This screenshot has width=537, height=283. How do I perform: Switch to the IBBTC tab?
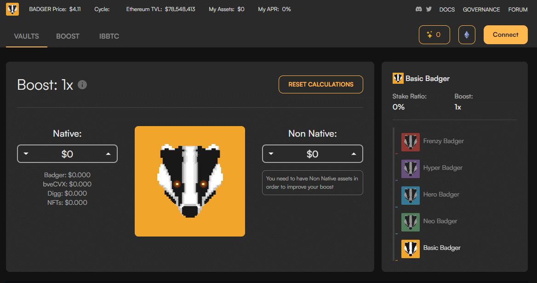tap(109, 36)
